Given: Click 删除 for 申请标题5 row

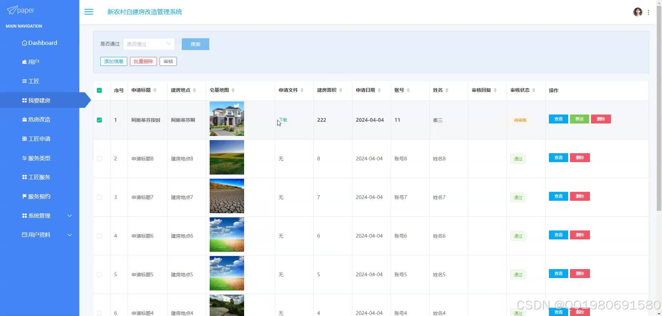Looking at the screenshot, I should [x=580, y=274].
